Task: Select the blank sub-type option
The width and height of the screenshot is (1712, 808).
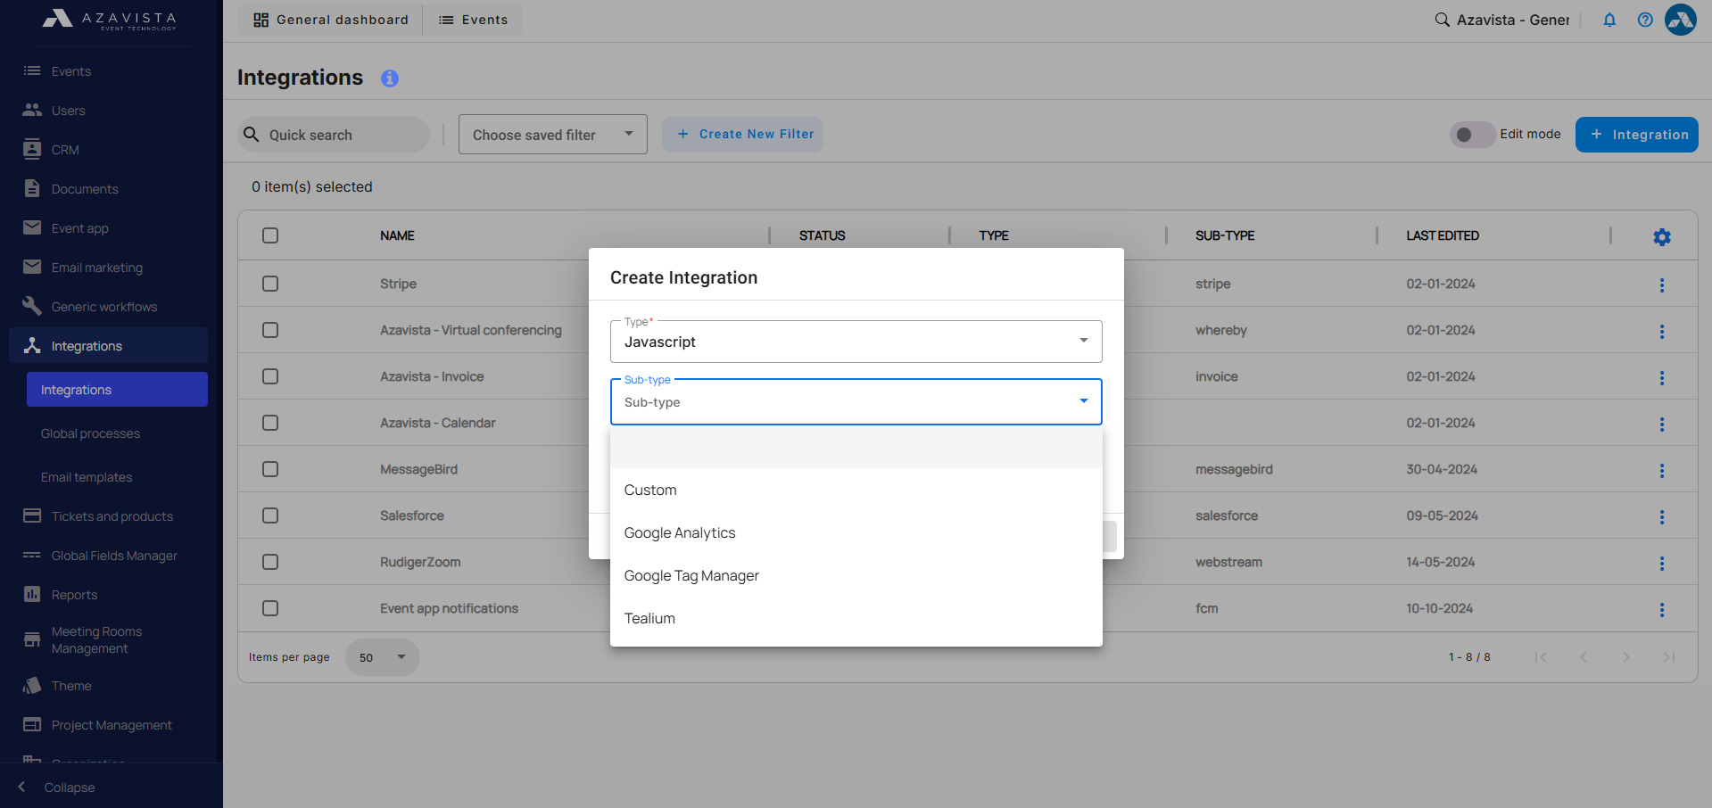Action: [x=856, y=448]
